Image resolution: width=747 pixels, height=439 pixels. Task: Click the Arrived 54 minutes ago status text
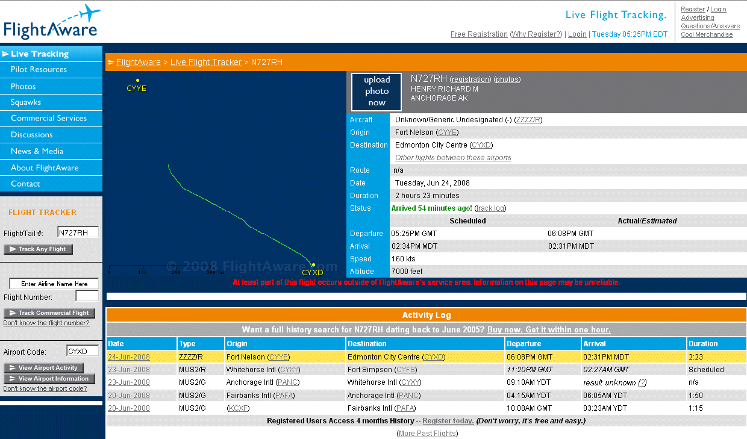coord(432,208)
